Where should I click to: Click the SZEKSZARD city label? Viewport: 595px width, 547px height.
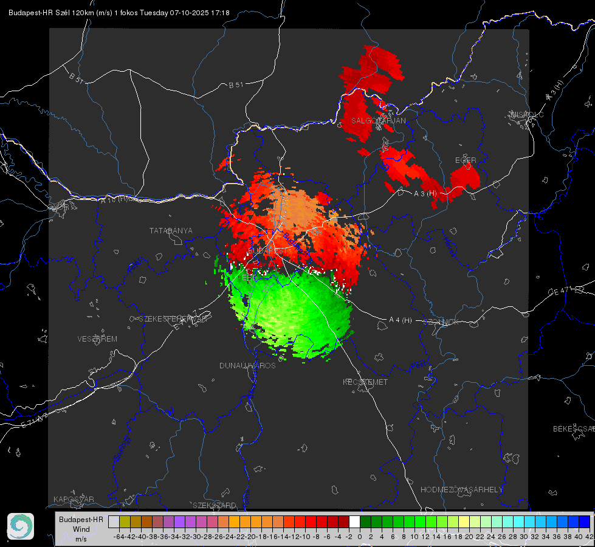pos(215,505)
